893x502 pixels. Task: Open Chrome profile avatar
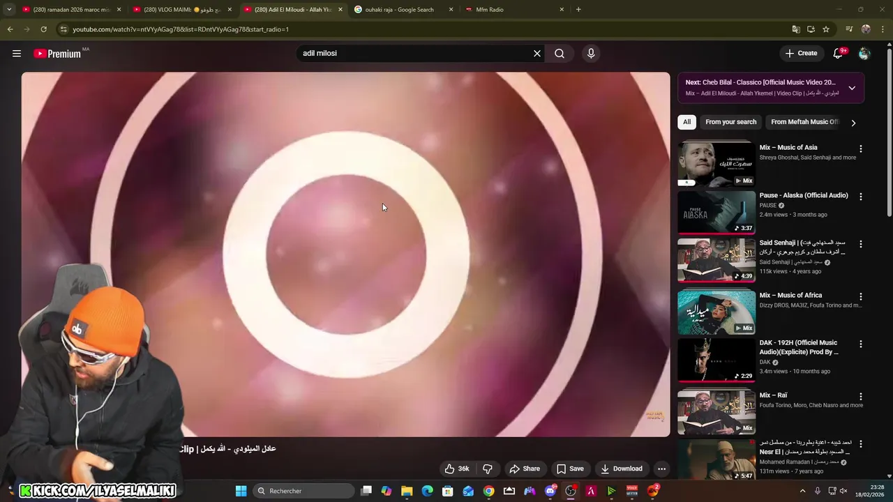coord(866,29)
